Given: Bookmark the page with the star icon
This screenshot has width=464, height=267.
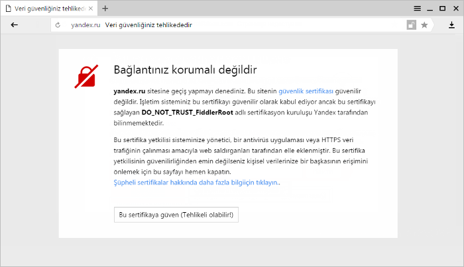Looking at the screenshot, I should tap(424, 25).
